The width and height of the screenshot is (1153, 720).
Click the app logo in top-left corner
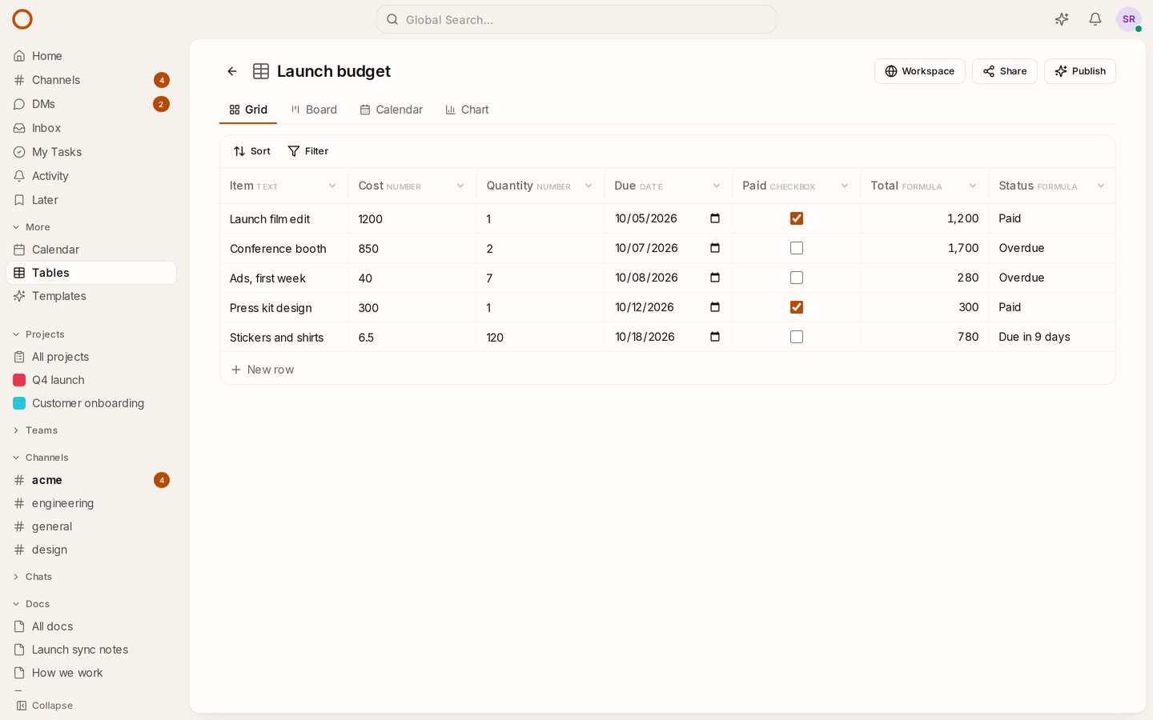[22, 19]
